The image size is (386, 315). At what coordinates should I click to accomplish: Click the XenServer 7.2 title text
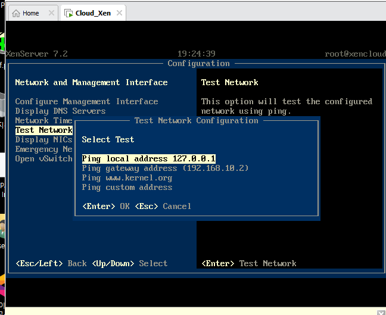pyautogui.click(x=37, y=54)
